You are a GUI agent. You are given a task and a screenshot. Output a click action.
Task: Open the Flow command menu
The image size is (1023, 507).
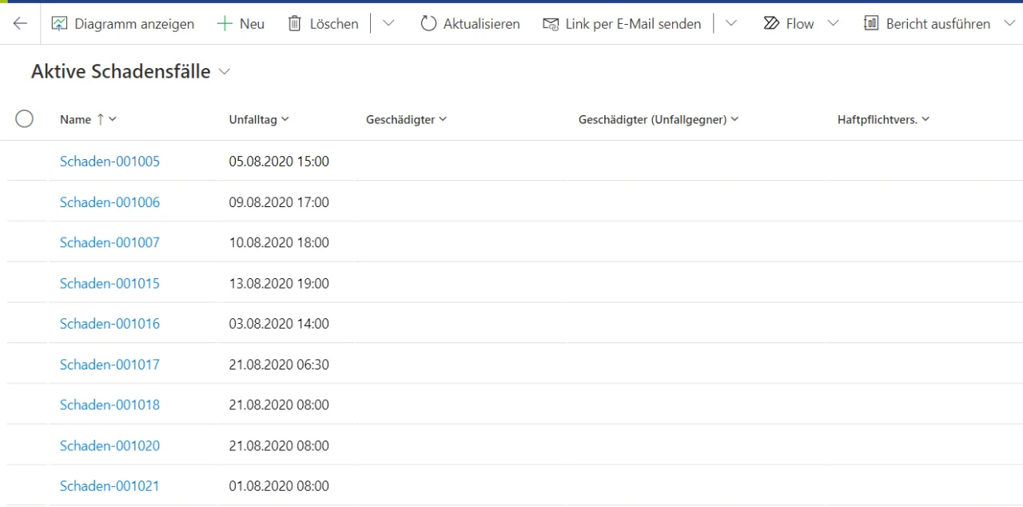click(834, 23)
